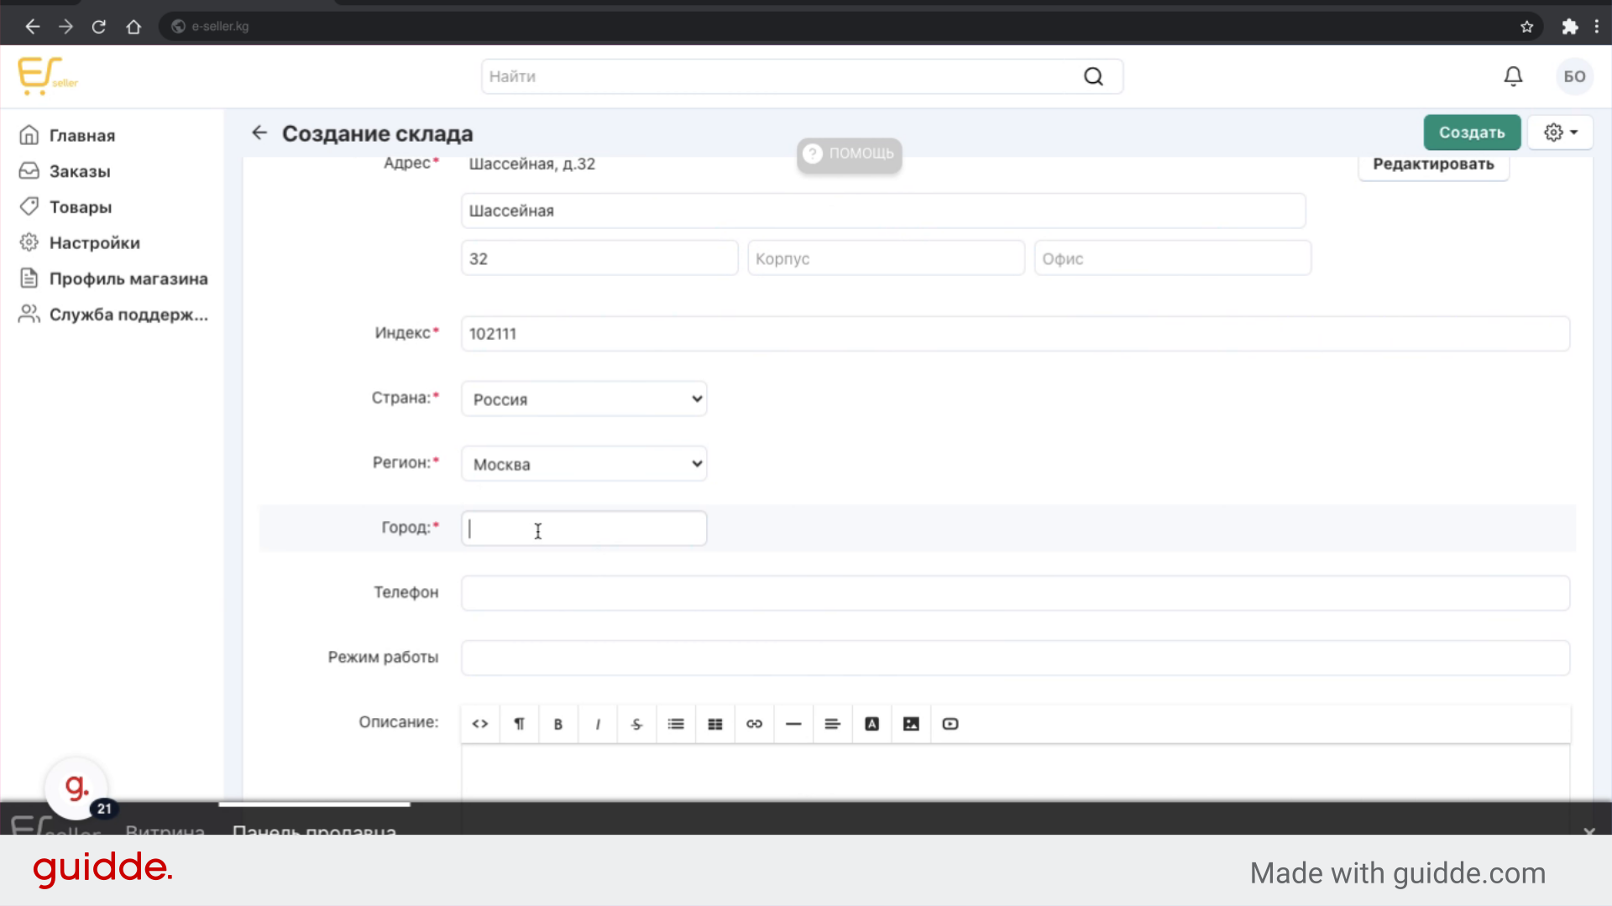Click the bold formatting icon
The width and height of the screenshot is (1612, 906).
tap(558, 724)
